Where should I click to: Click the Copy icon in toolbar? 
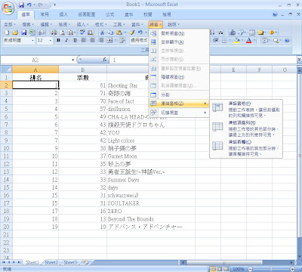(x=110, y=32)
